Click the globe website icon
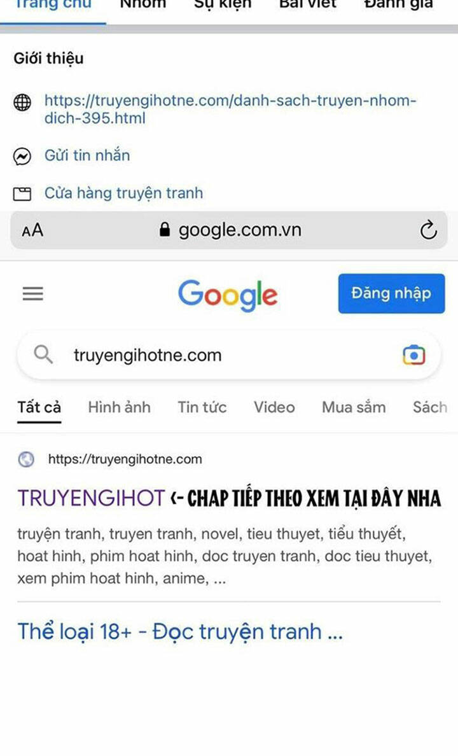This screenshot has height=756, width=458. pos(22,102)
